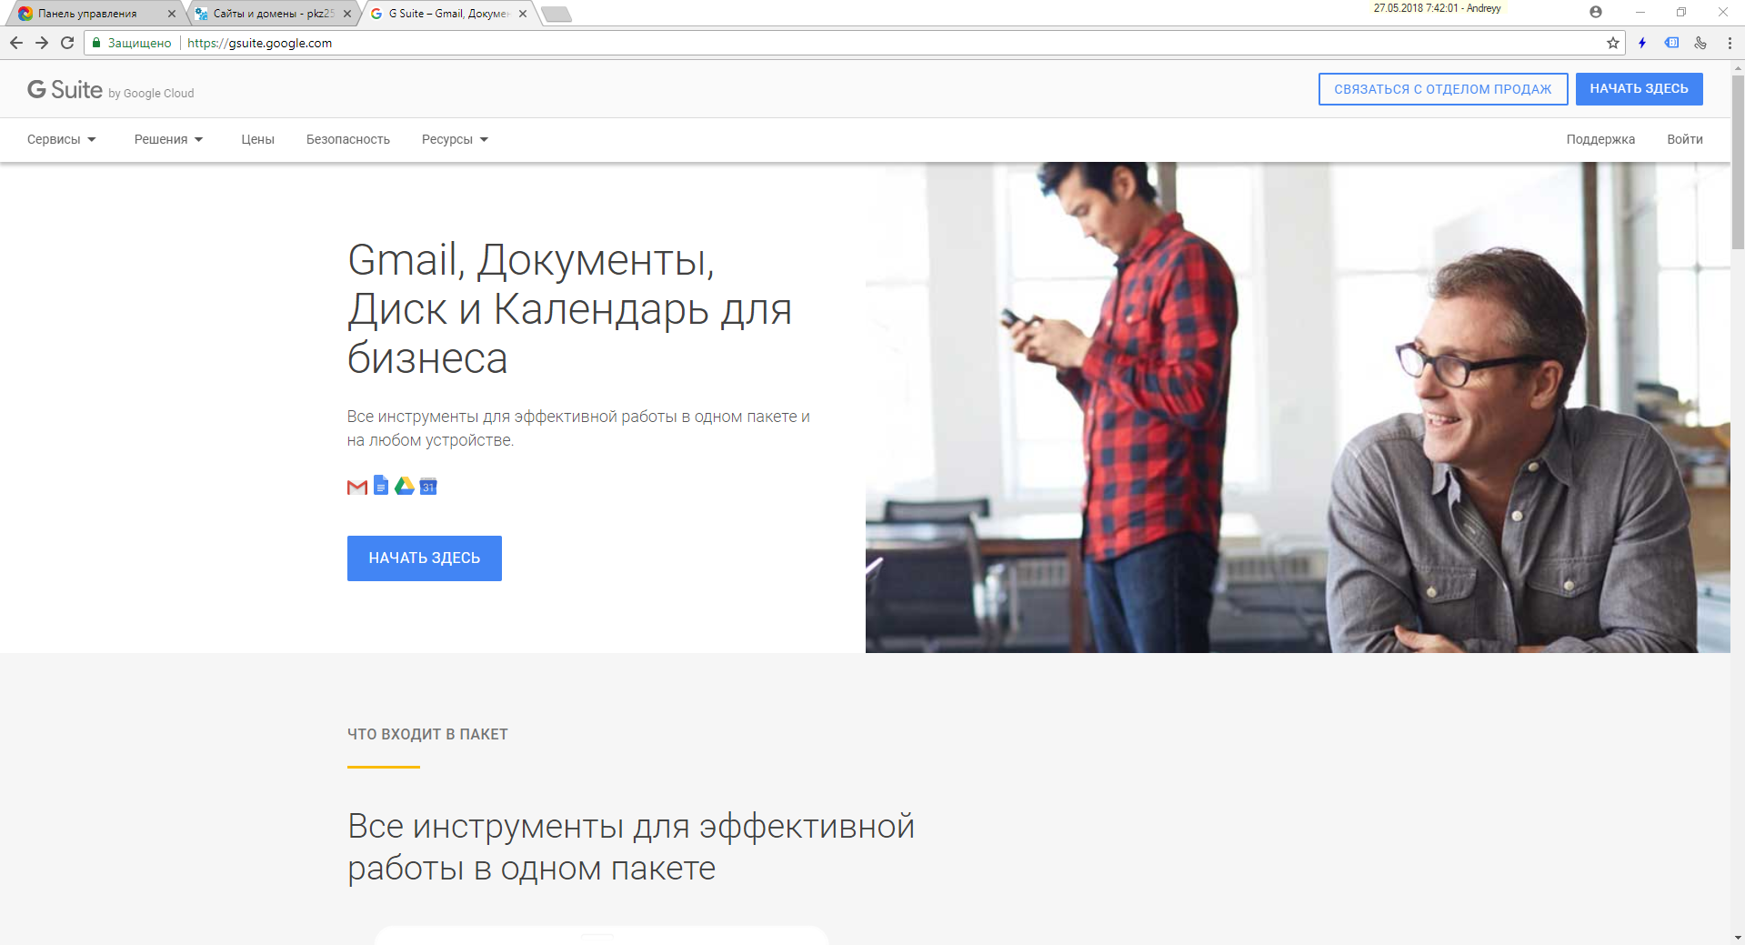
Task: Open a new browser tab
Action: coord(557,14)
